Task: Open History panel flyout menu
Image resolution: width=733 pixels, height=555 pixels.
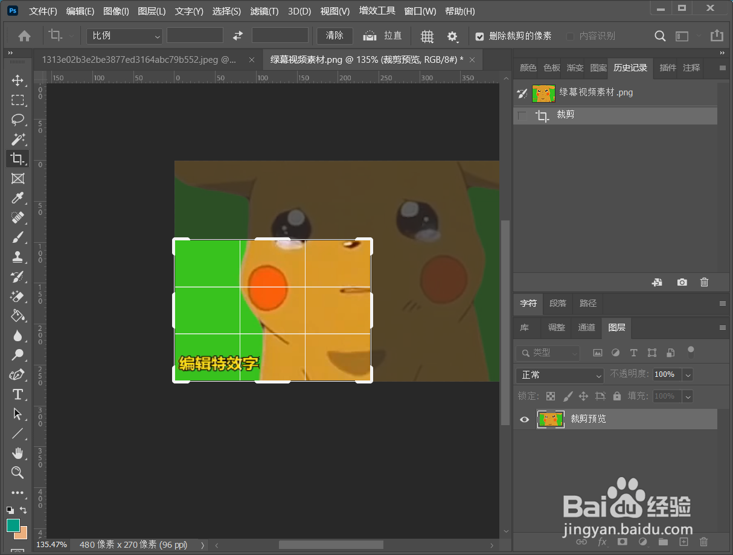Action: [723, 68]
